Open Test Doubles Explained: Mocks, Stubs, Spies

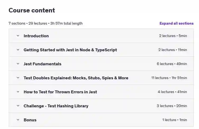pyautogui.click(x=76, y=78)
